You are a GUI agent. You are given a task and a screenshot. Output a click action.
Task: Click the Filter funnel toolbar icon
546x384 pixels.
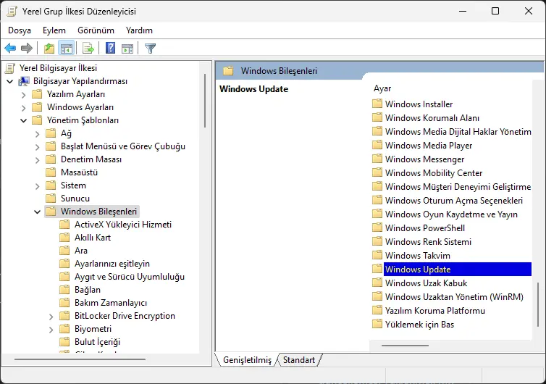click(x=150, y=48)
